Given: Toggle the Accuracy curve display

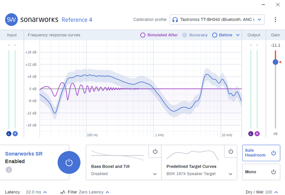Looking at the screenshot, I should [195, 35].
